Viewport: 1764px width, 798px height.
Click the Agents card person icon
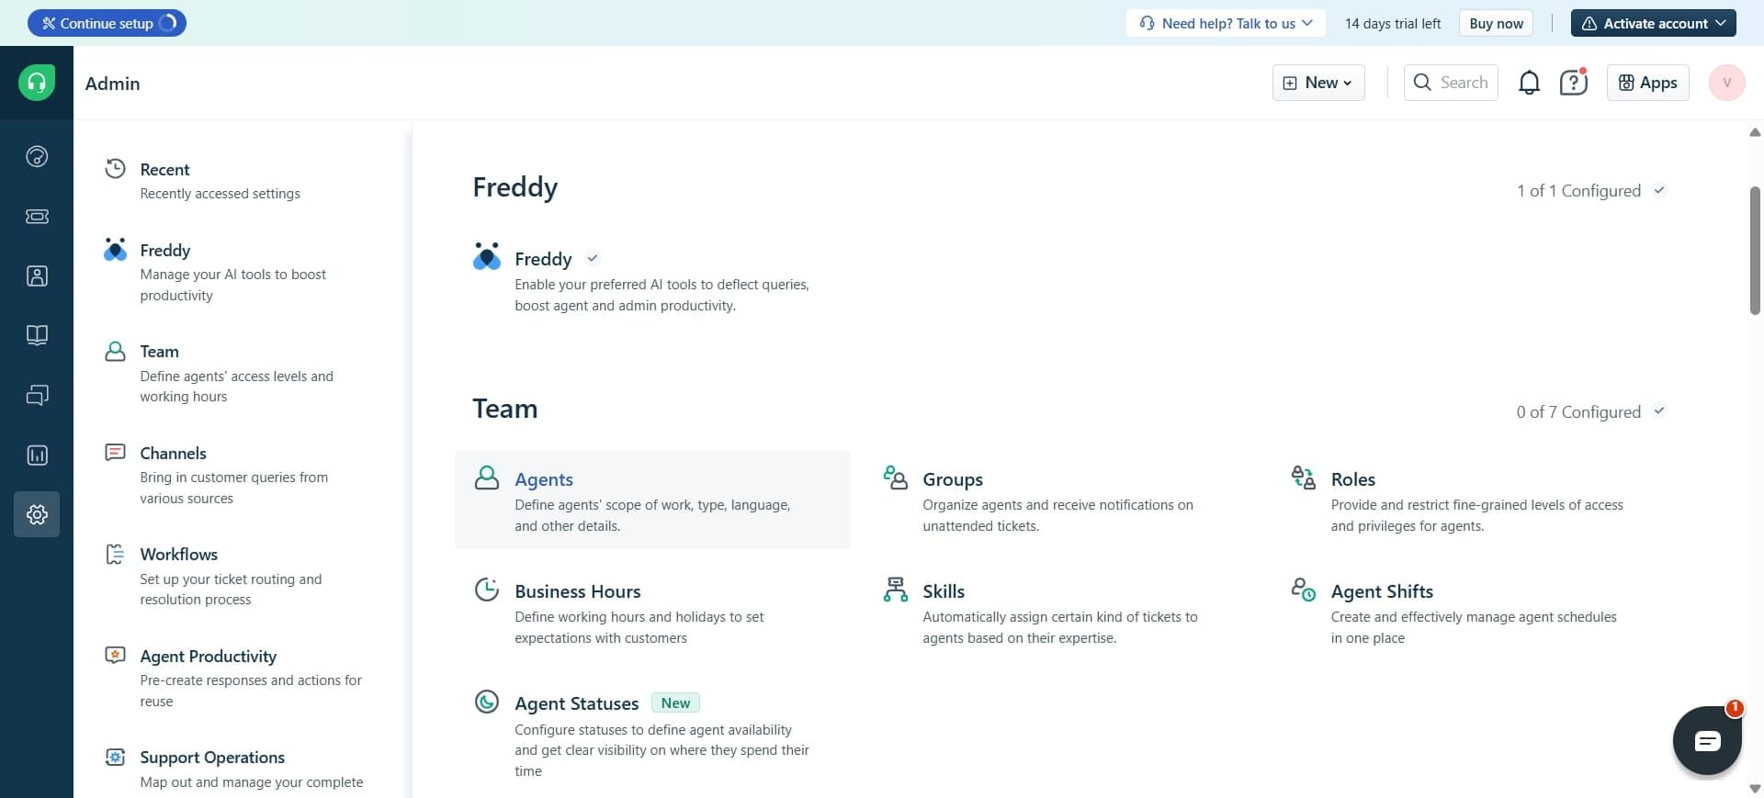coord(486,478)
